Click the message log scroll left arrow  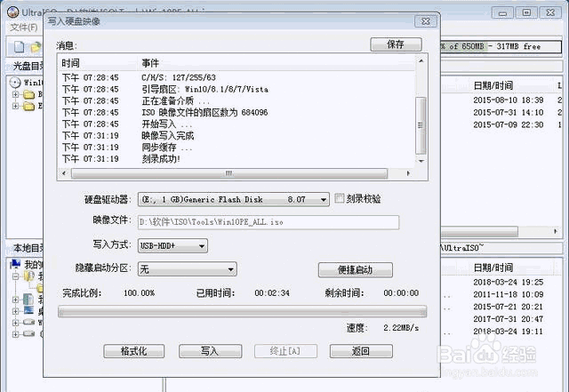tap(64, 173)
